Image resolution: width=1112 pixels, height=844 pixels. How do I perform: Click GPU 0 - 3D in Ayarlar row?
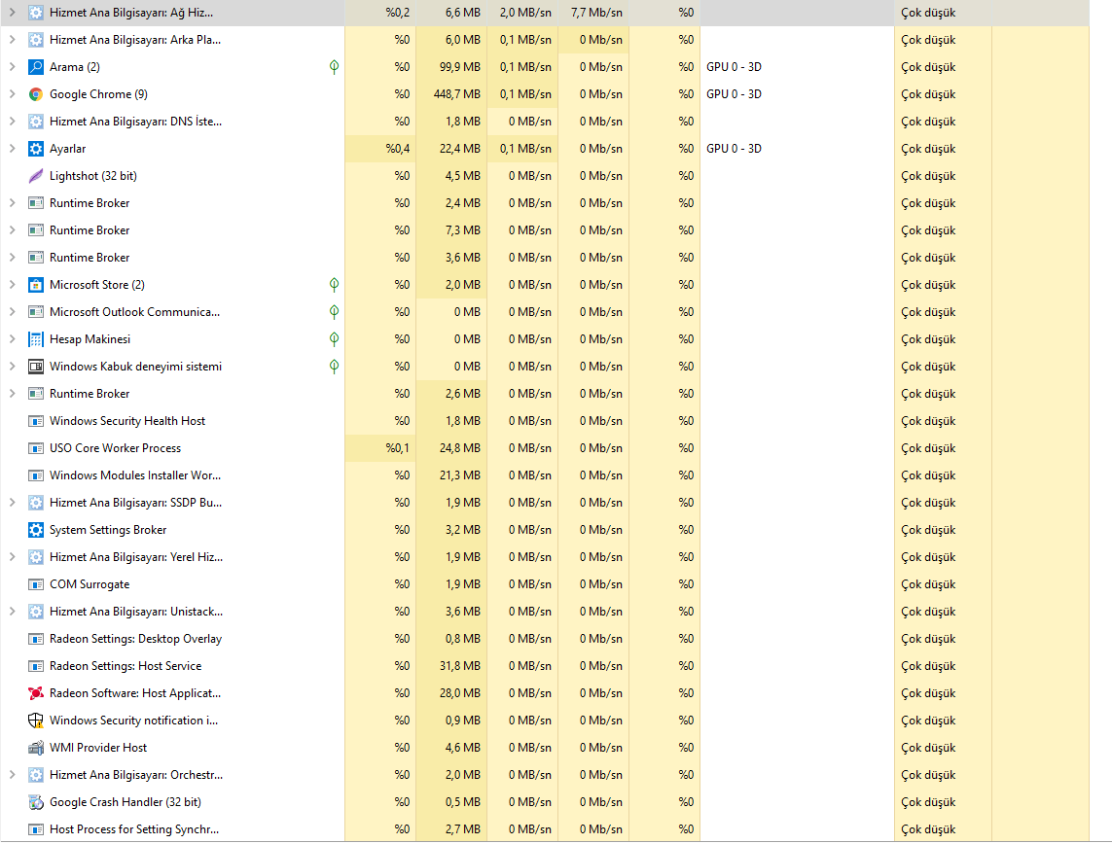734,149
